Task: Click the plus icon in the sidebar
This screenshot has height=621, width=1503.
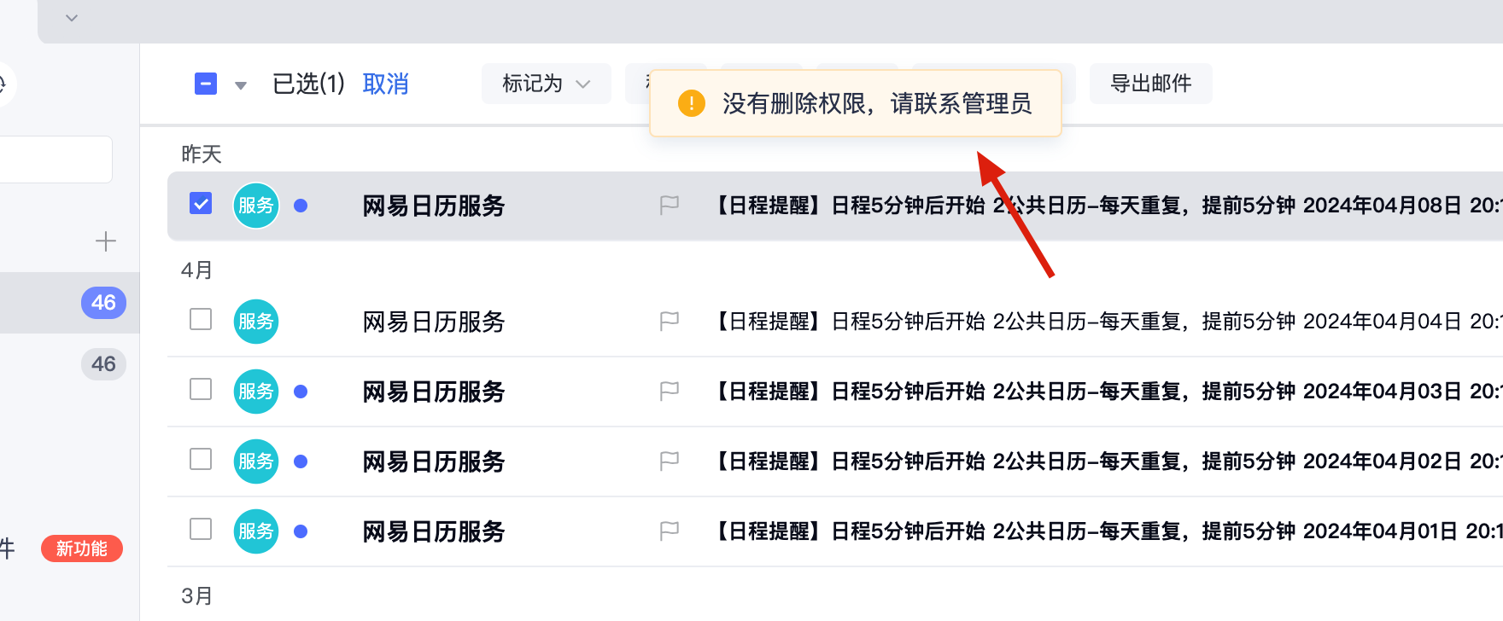Action: [x=106, y=241]
